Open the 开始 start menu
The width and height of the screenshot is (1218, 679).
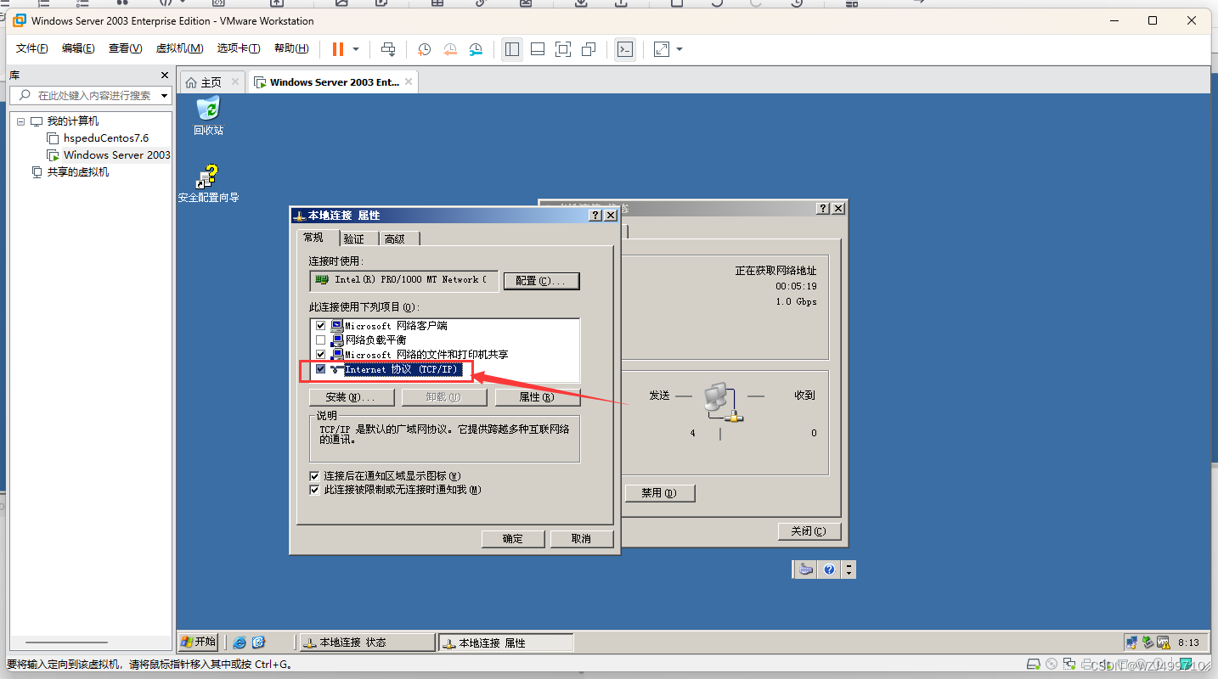(x=199, y=642)
